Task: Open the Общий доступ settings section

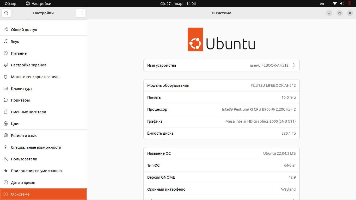Action: (x=43, y=29)
